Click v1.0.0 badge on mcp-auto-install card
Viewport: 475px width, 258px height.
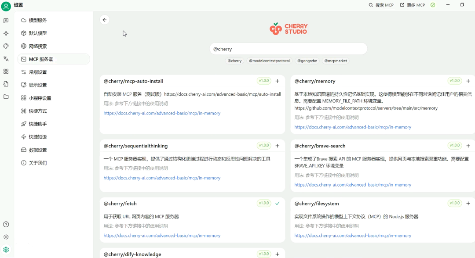264,81
